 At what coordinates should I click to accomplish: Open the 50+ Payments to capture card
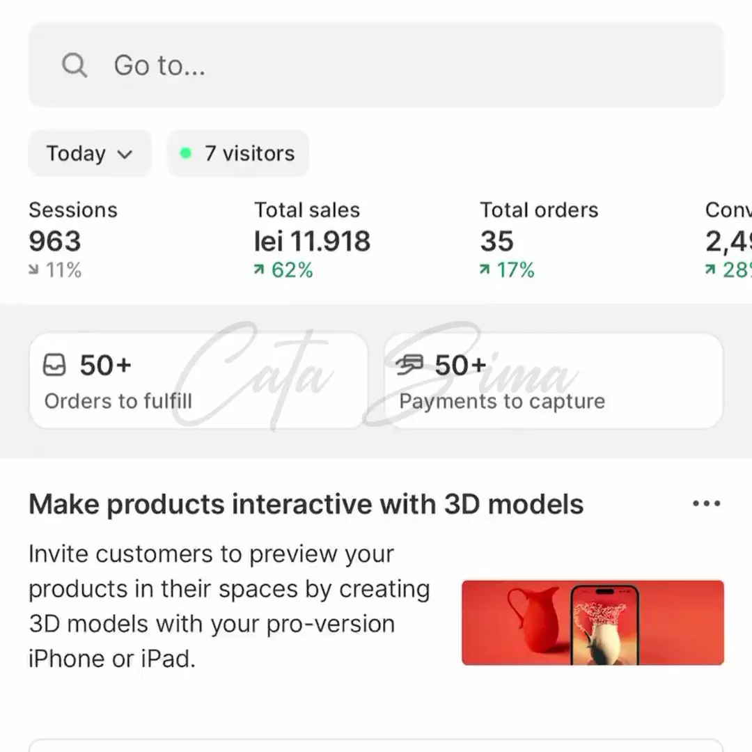point(554,381)
